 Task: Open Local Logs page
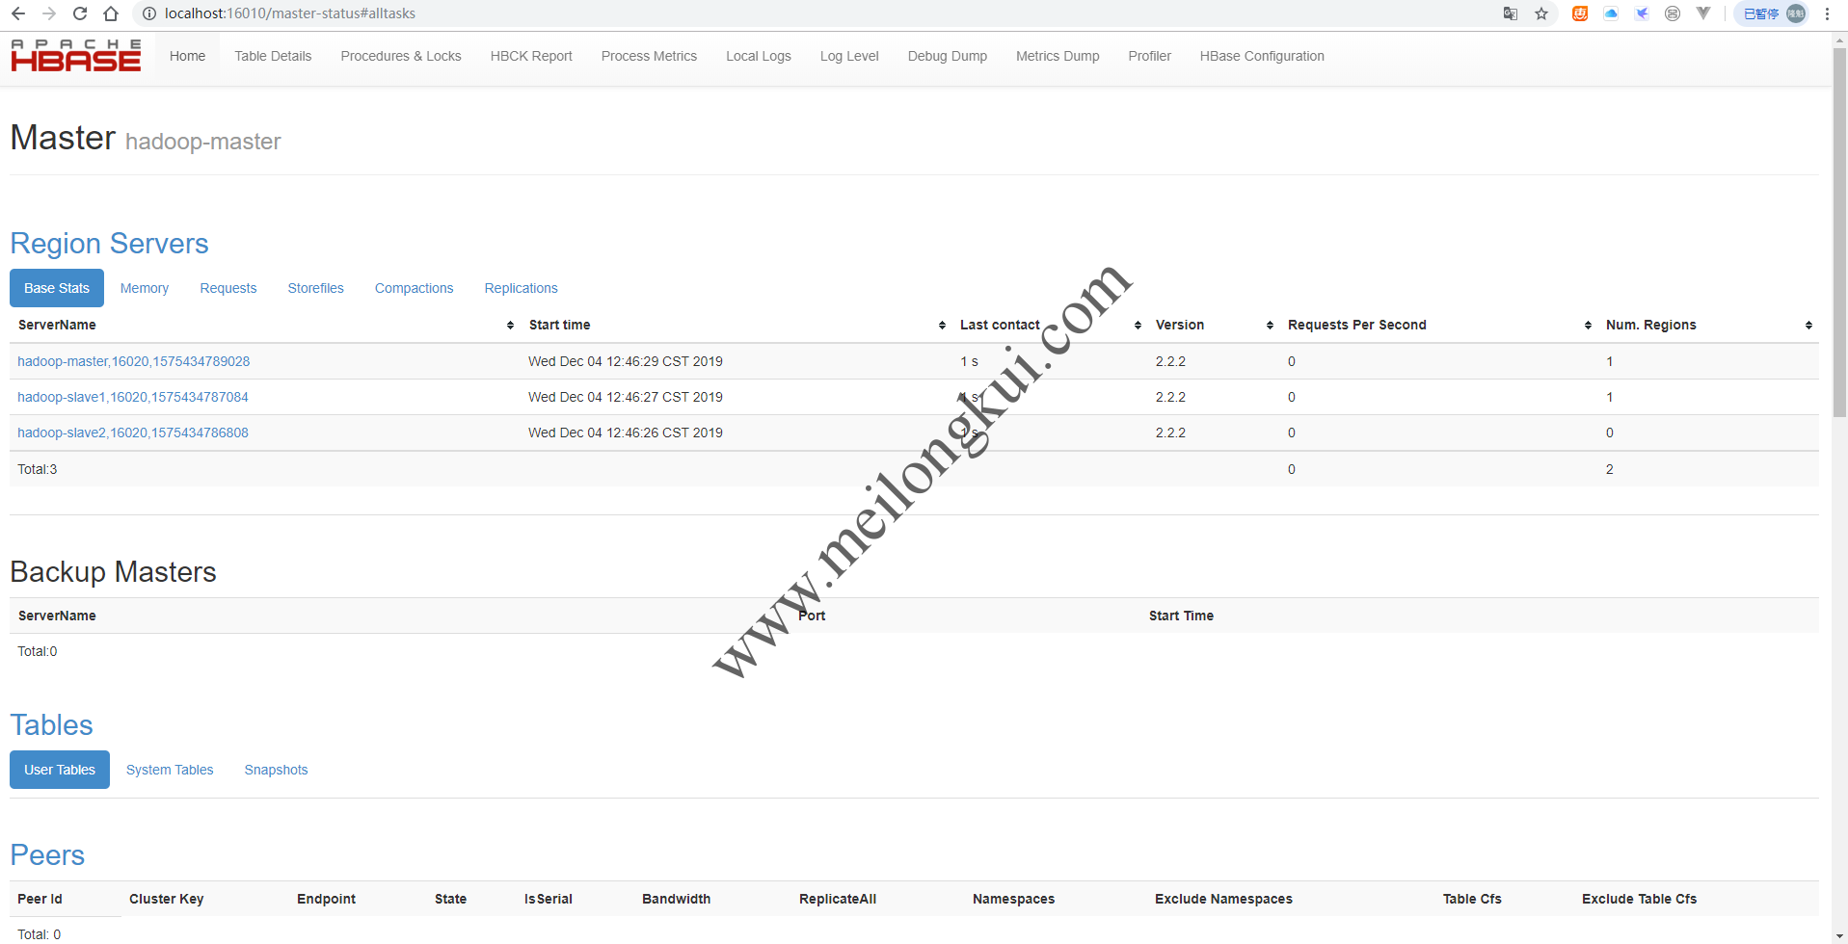pos(759,56)
